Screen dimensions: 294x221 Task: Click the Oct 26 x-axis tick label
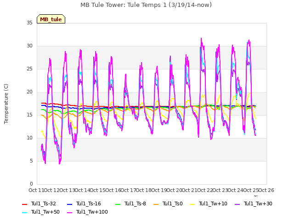pyautogui.click(x=266, y=190)
